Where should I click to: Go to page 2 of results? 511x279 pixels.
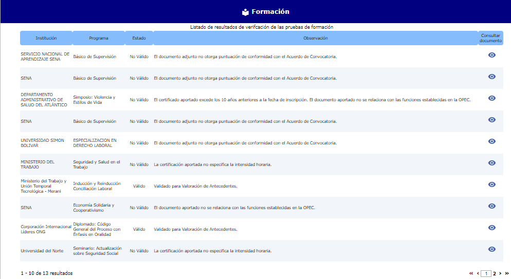495,274
